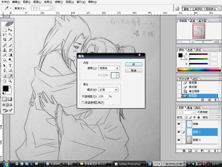The width and height of the screenshot is (222, 167).
Task: Select the Pen tool
Action: (x=4, y=70)
